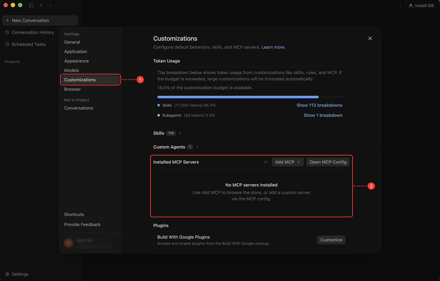The height and width of the screenshot is (281, 440).
Task: Click the Skills count badge 118
Action: (171, 133)
